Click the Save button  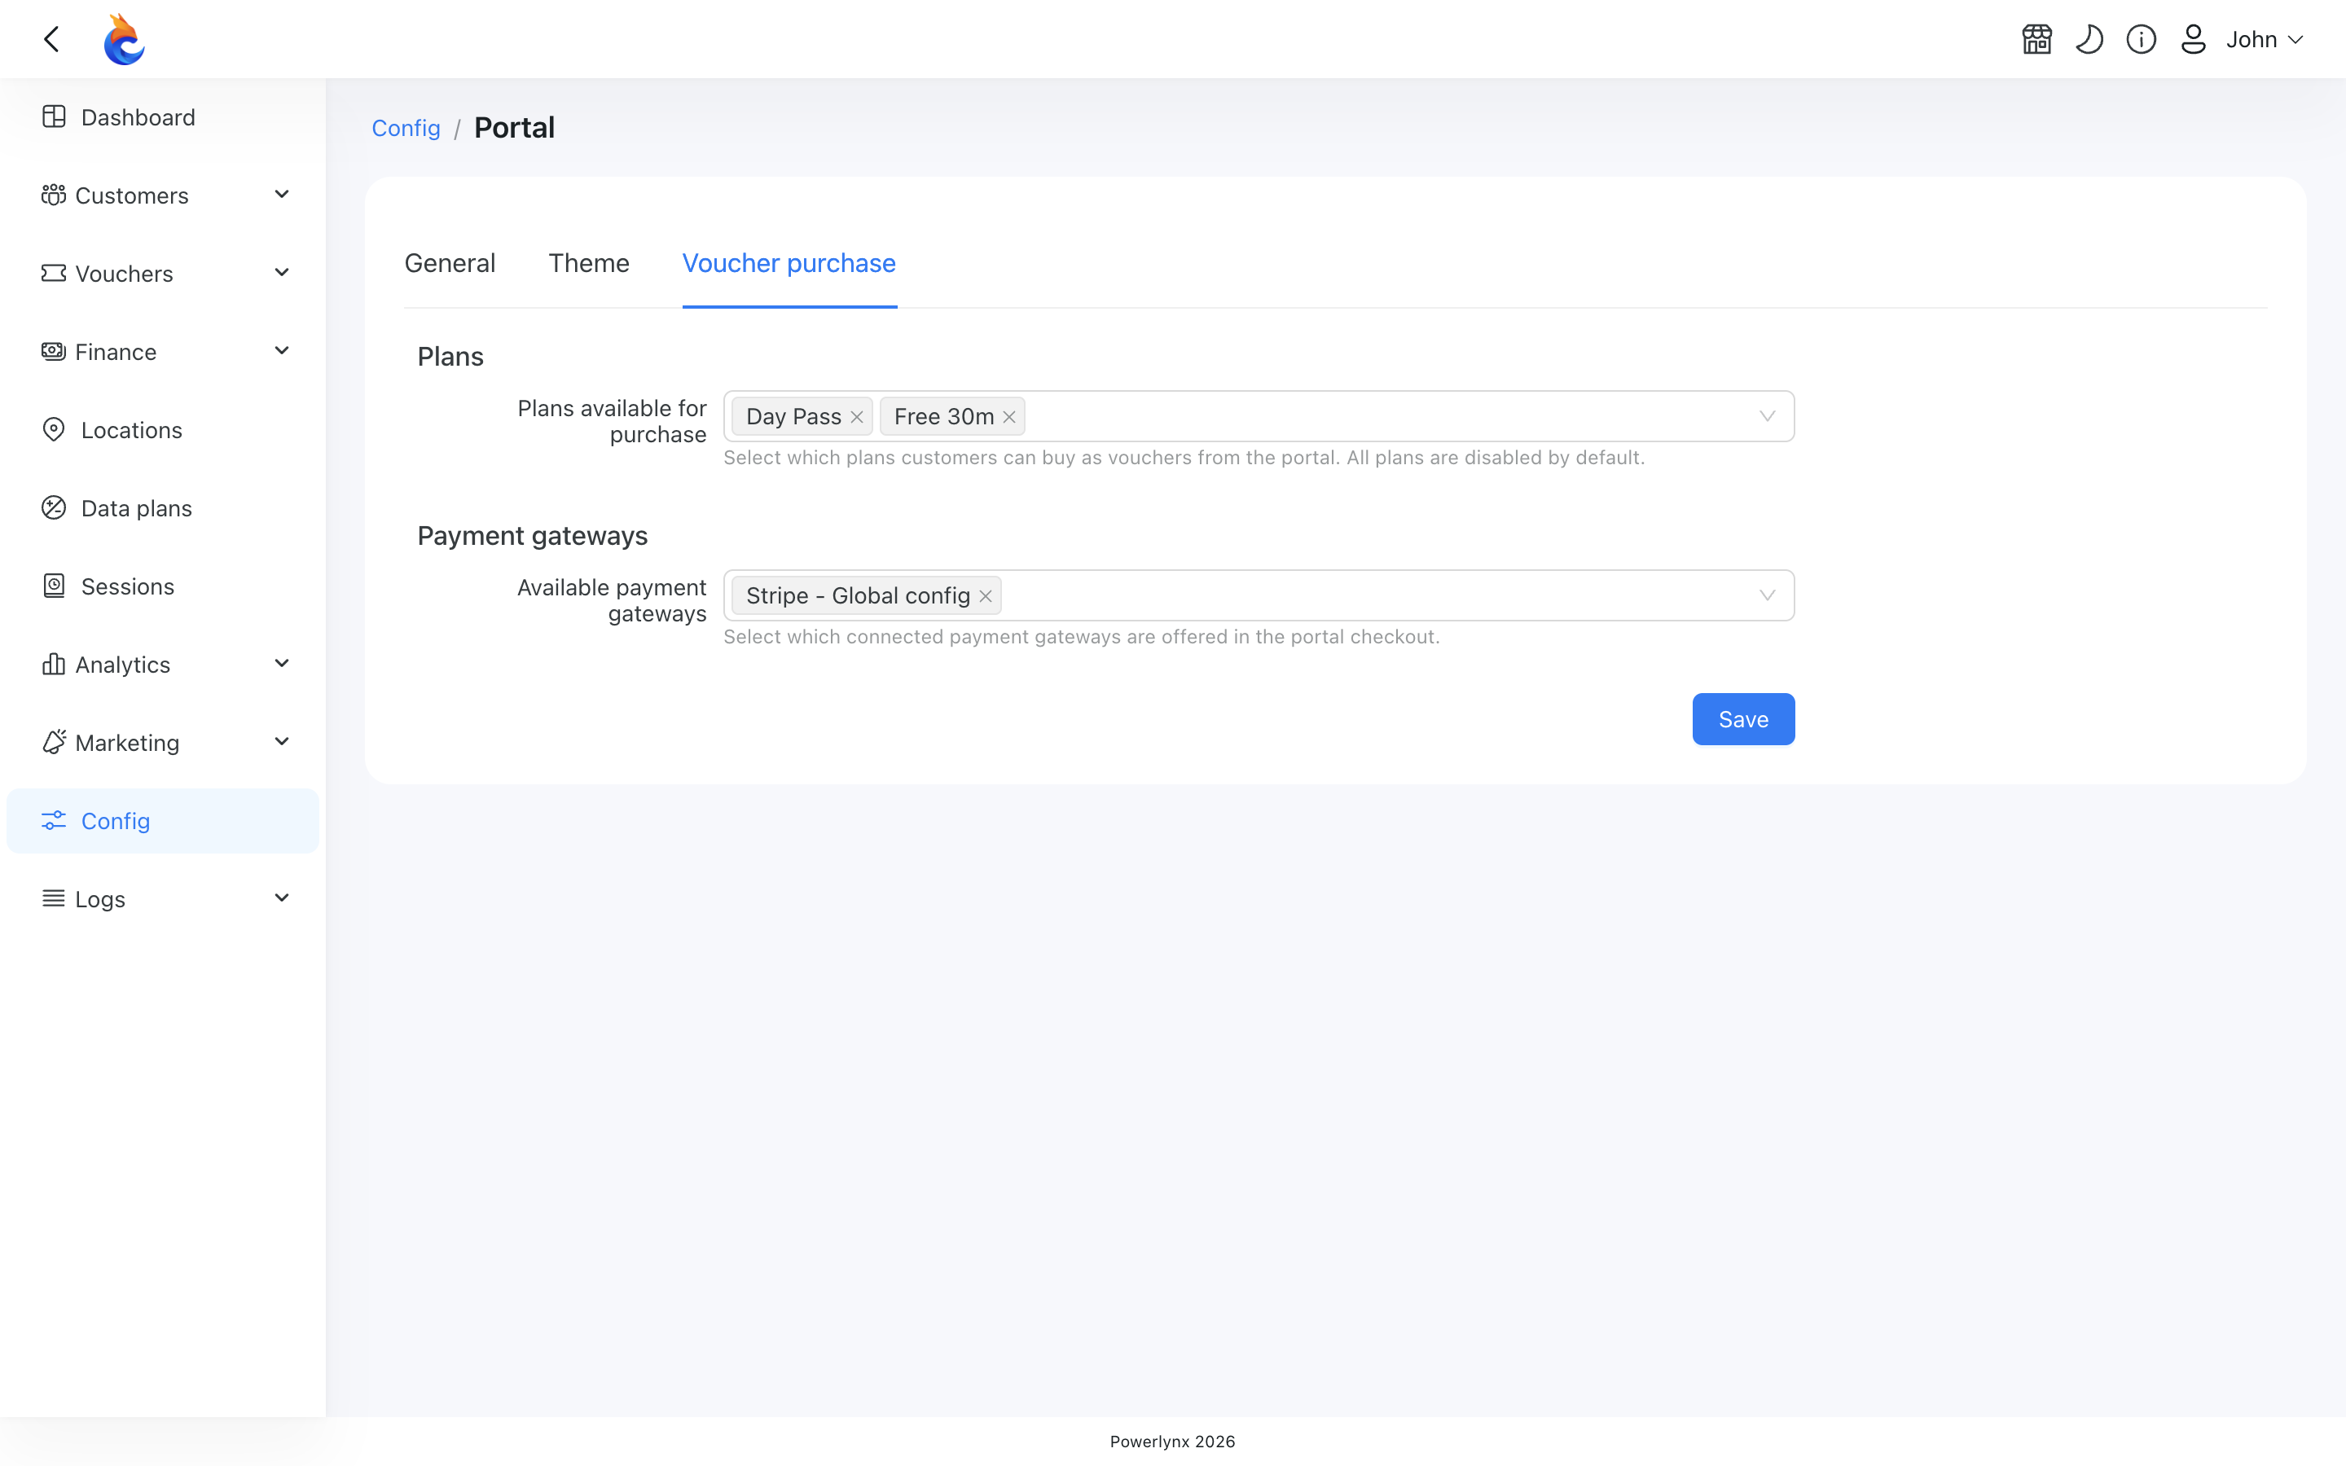[x=1743, y=719]
